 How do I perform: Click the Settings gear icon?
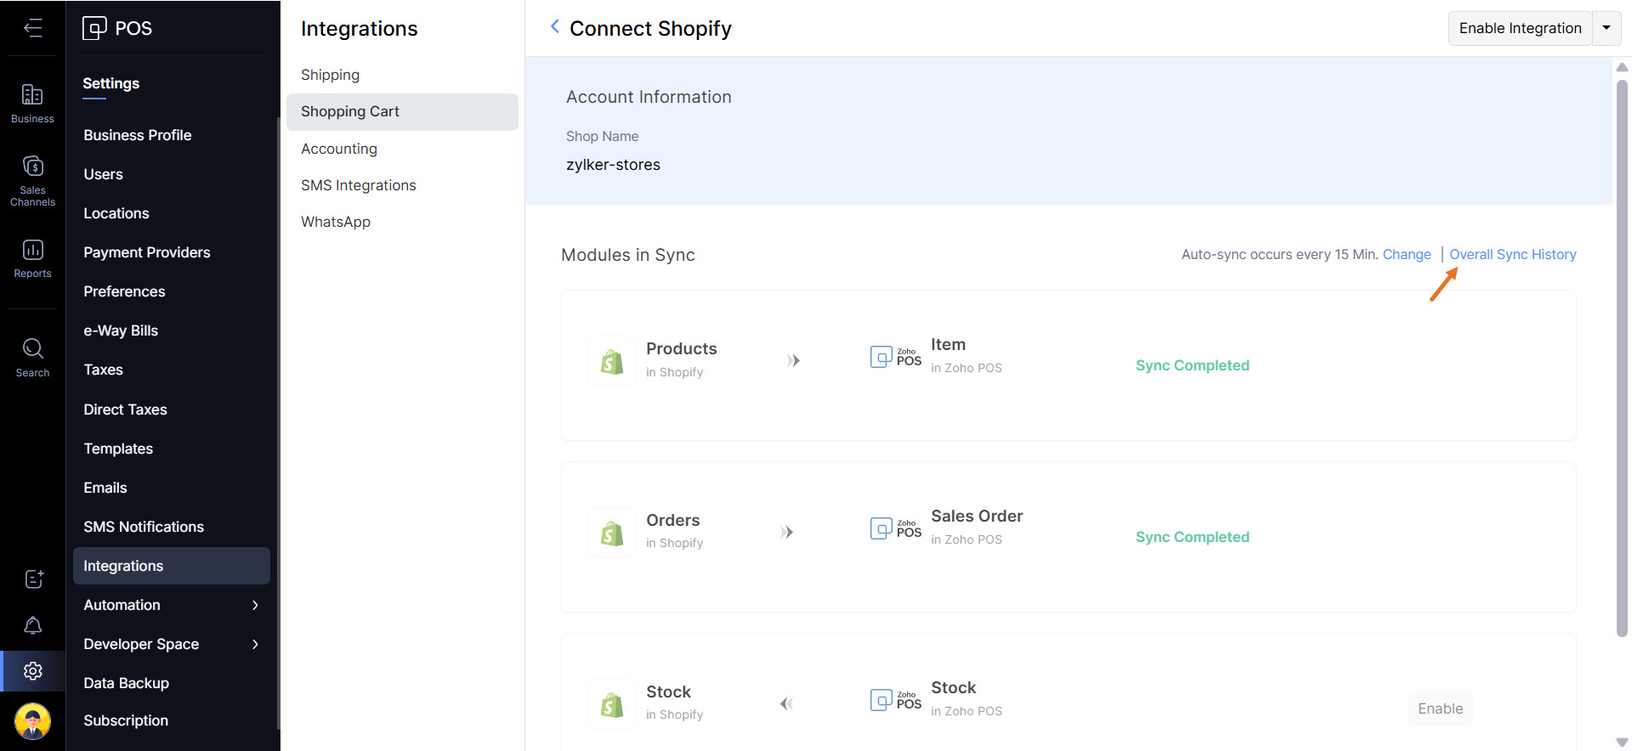(33, 671)
